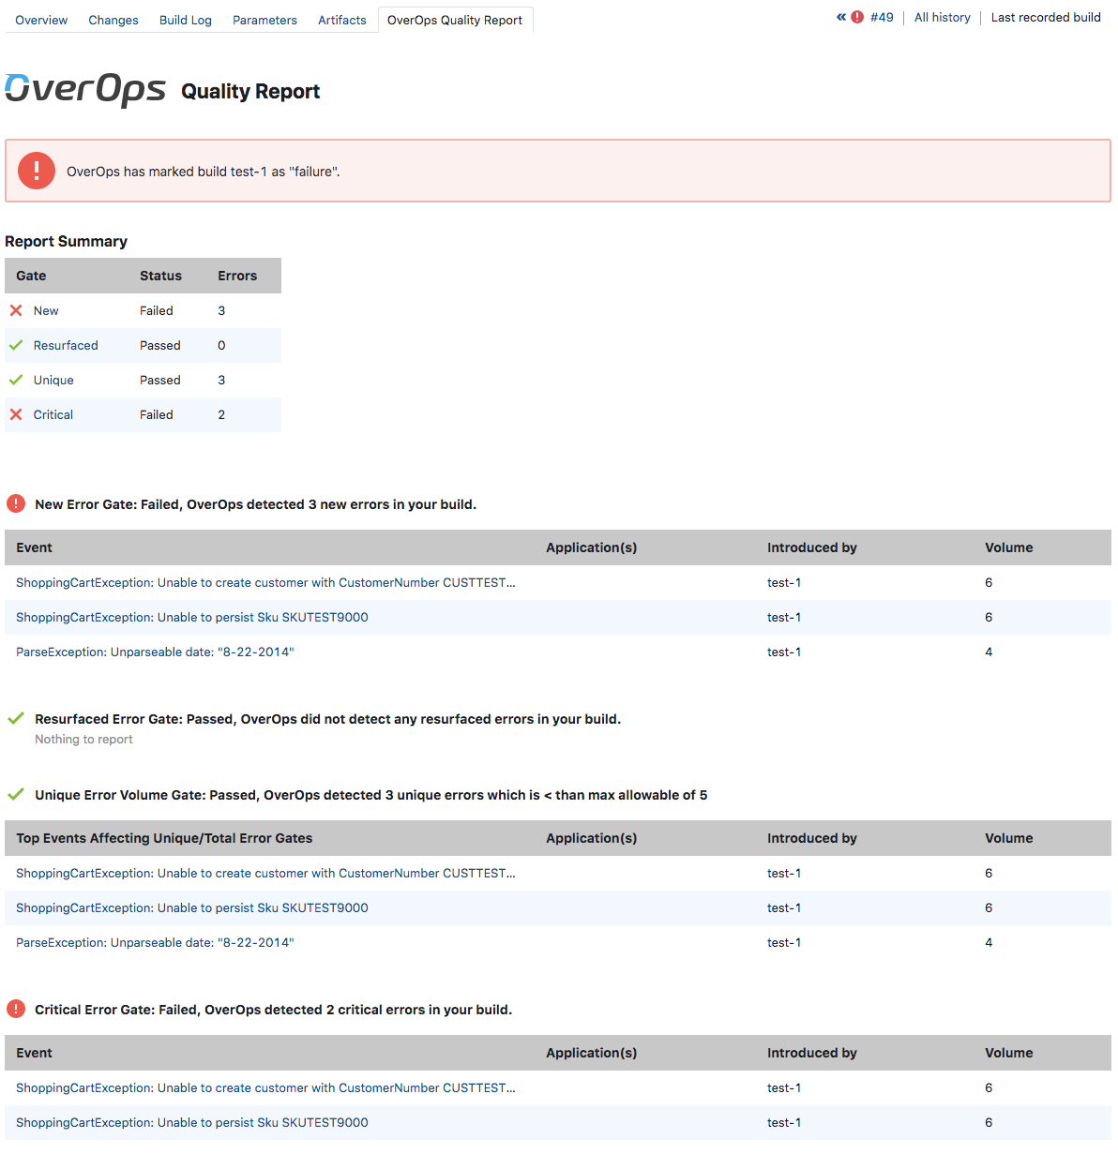1118x1154 pixels.
Task: Click the red icon by New Error Gate heading
Action: (16, 503)
